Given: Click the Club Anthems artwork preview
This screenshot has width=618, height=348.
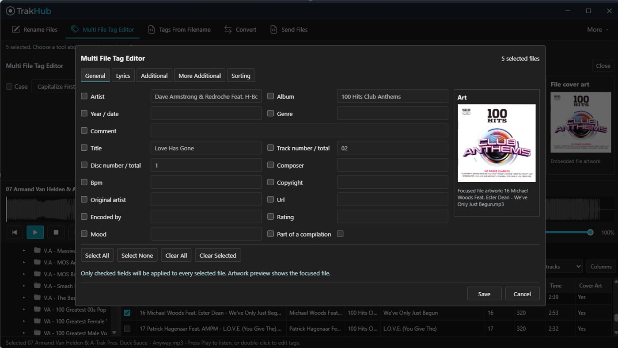Looking at the screenshot, I should coord(497,143).
